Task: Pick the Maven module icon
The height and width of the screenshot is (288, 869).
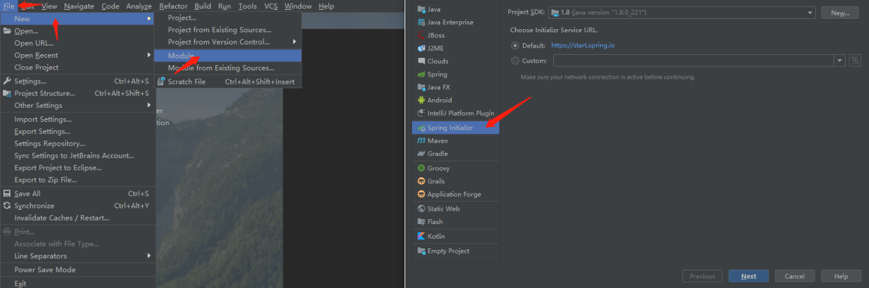Action: click(x=421, y=141)
